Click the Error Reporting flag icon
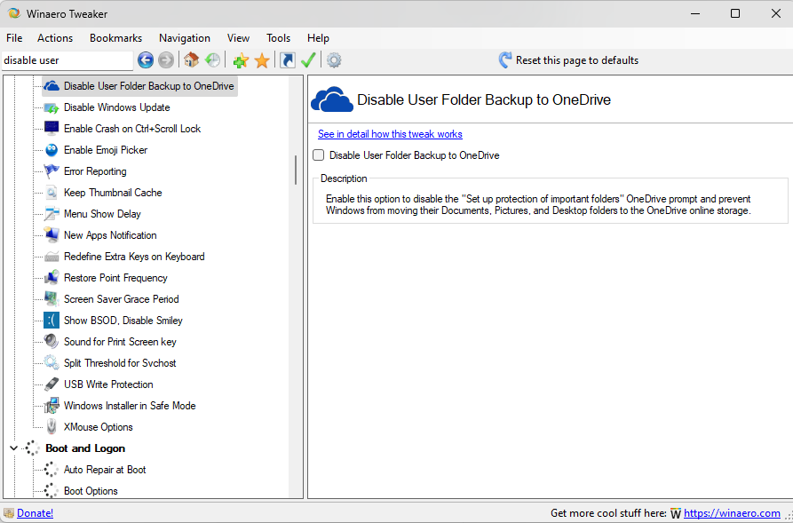The height and width of the screenshot is (523, 793). (52, 171)
